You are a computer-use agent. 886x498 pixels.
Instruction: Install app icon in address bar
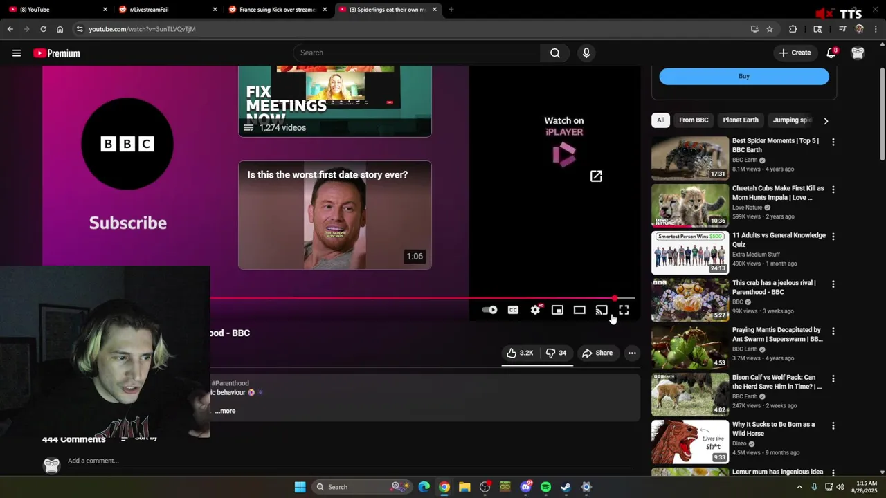click(x=754, y=29)
